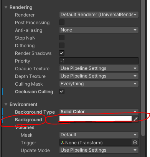Click the white Background color swatch
This screenshot has height=157, width=150.
point(96,119)
